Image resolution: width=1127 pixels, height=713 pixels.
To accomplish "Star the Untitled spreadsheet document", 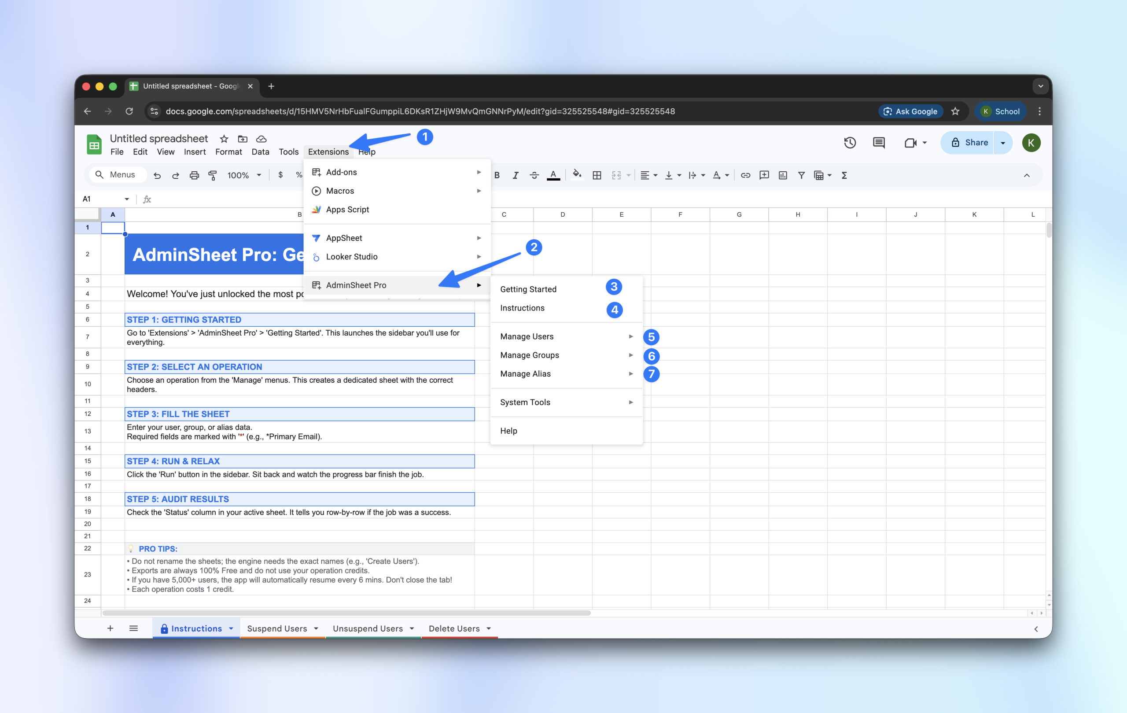I will [224, 139].
